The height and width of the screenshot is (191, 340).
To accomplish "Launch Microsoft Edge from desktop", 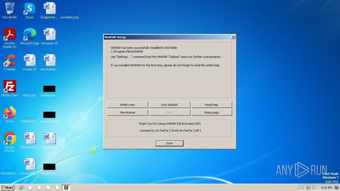I will [29, 37].
